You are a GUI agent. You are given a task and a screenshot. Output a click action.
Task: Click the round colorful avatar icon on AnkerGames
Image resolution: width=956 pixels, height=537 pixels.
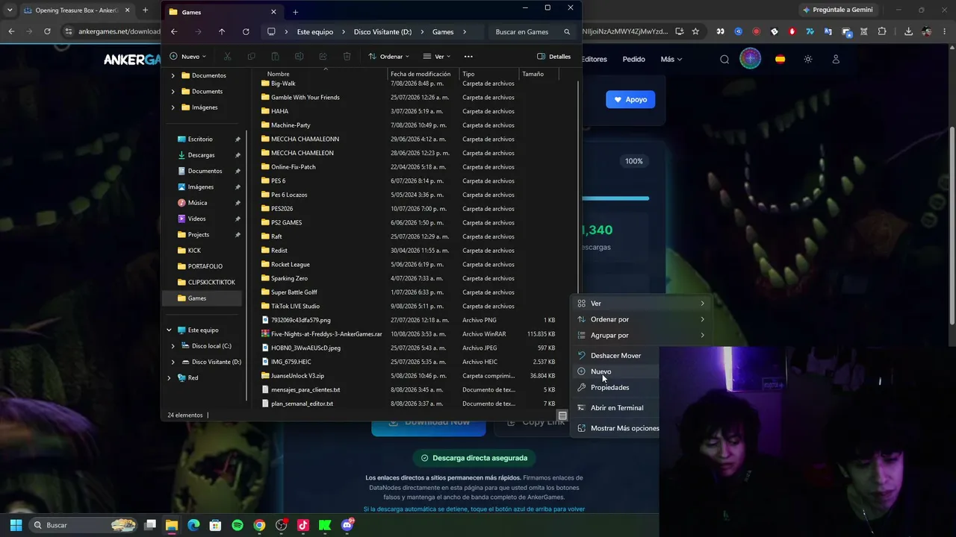(751, 59)
